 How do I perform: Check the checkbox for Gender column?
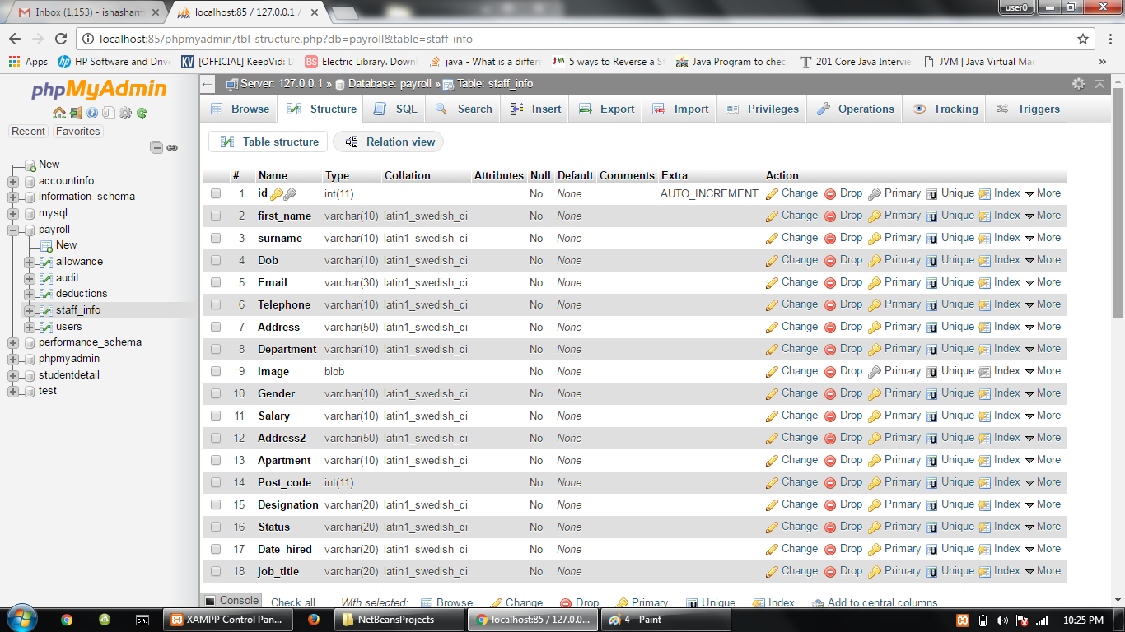tap(216, 394)
